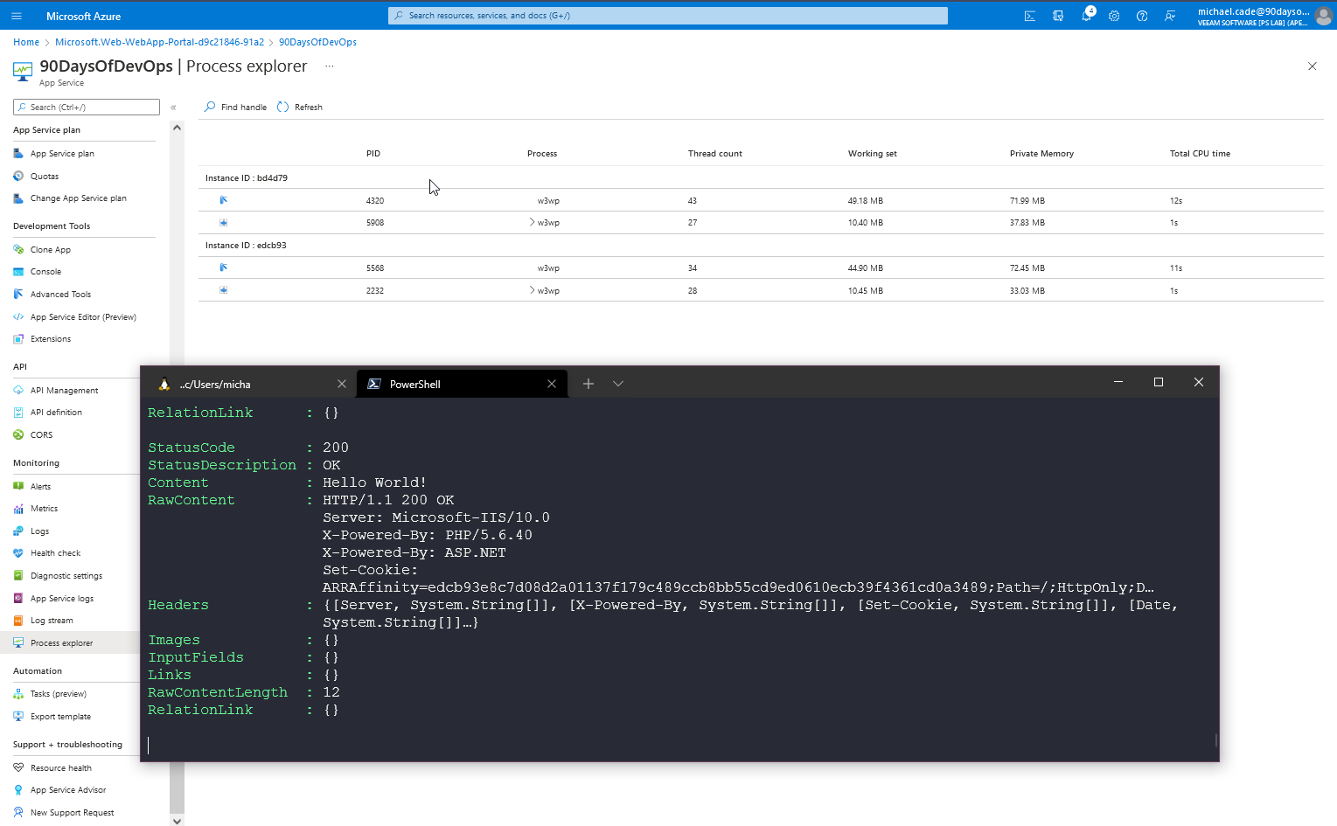Screen dimensions: 1337x826
Task: Open the Azure portal hamburger menu
Action: [17, 16]
